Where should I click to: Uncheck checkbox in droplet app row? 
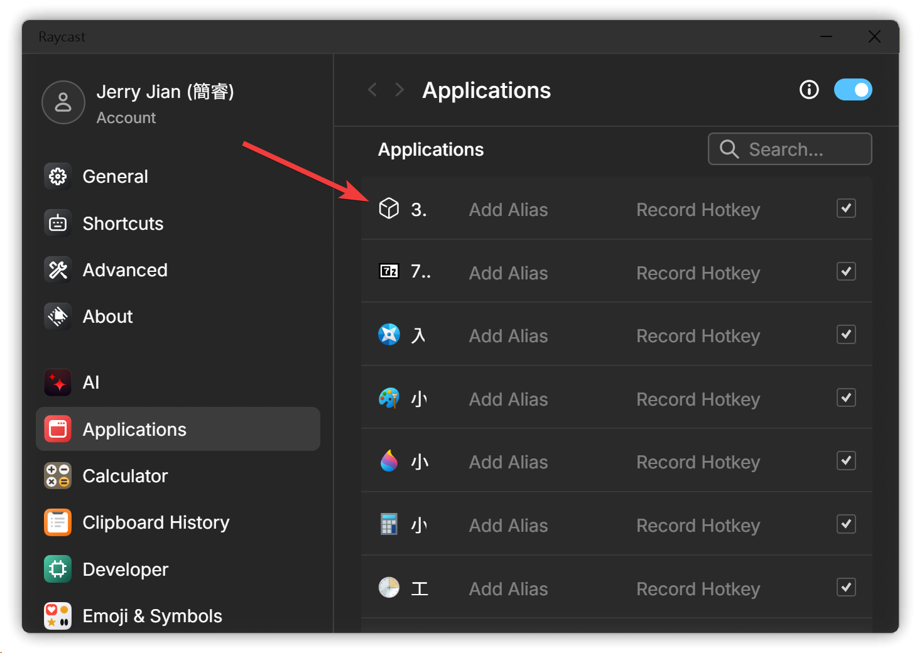pos(846,461)
